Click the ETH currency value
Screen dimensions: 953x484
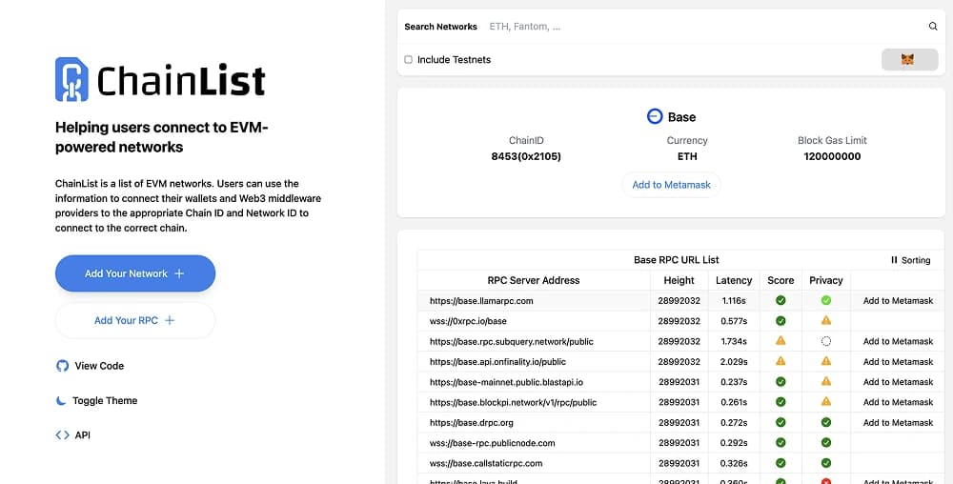[687, 156]
